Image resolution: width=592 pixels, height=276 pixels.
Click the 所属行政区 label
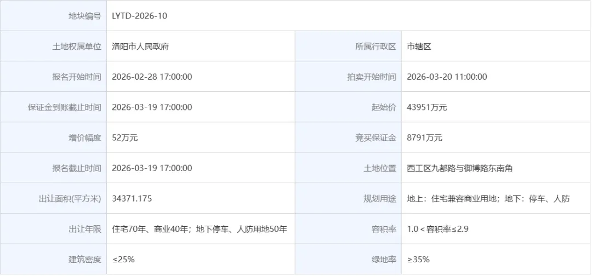point(375,46)
